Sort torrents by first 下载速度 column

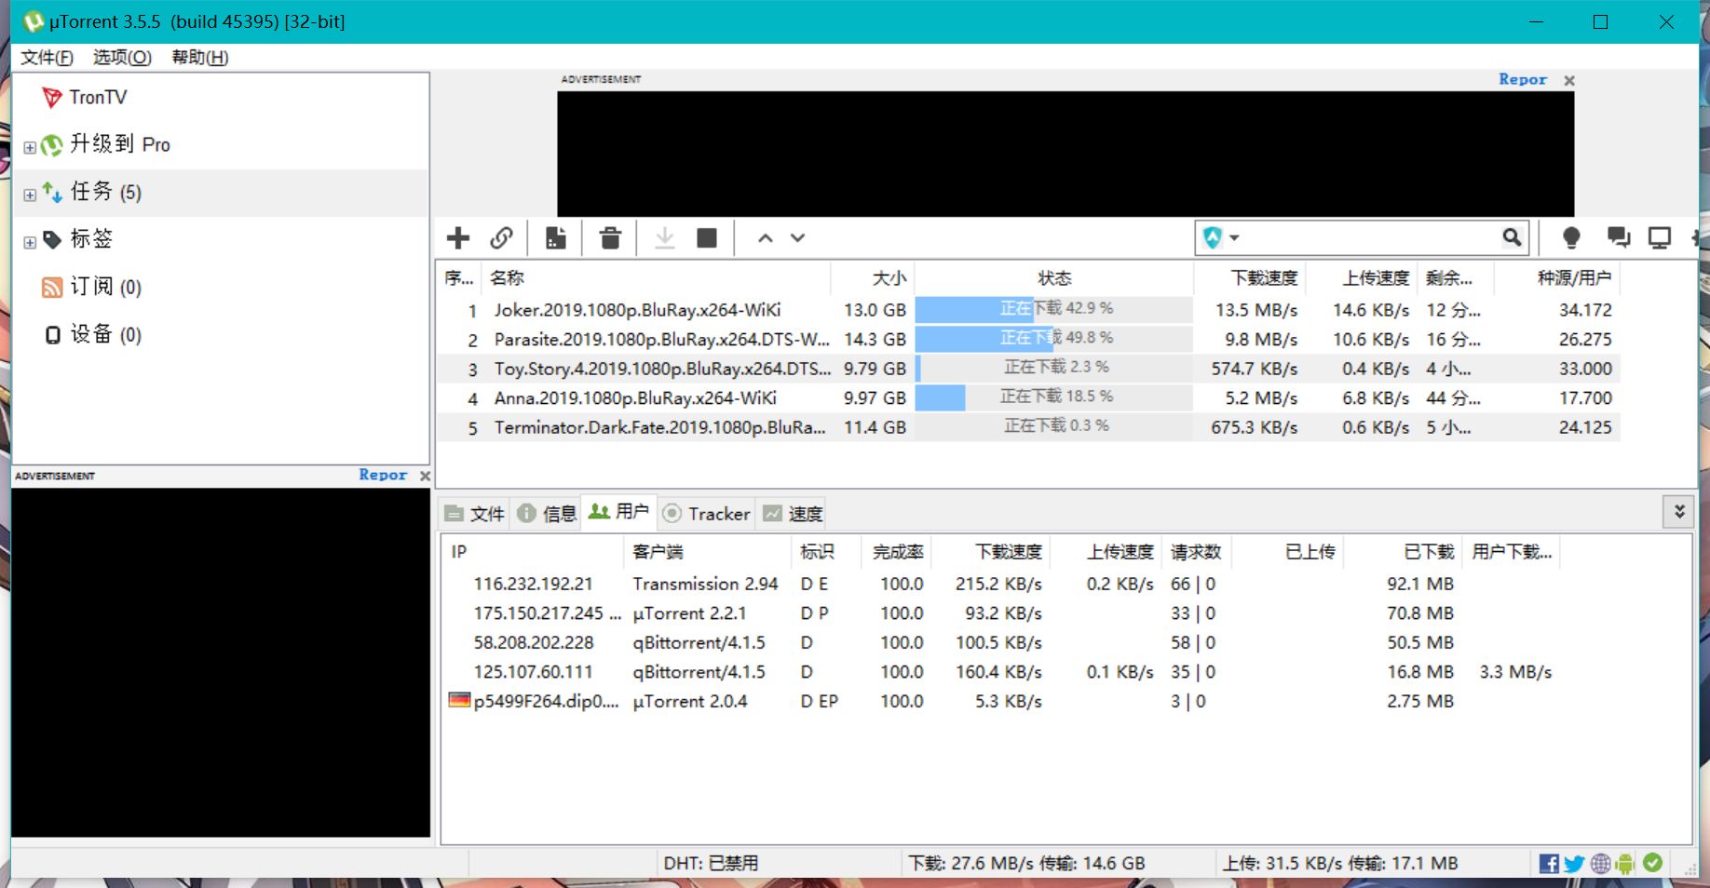click(x=1250, y=277)
